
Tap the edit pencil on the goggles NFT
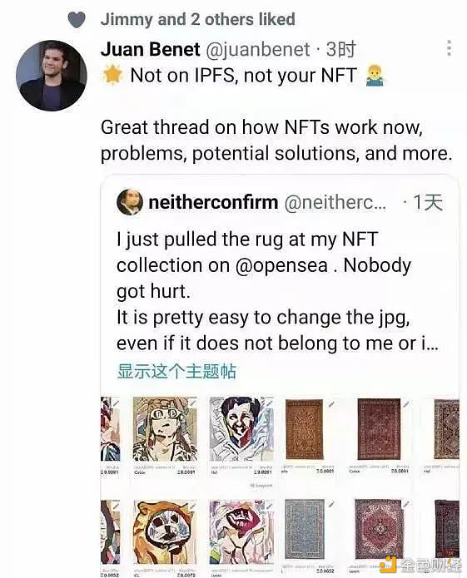(193, 403)
